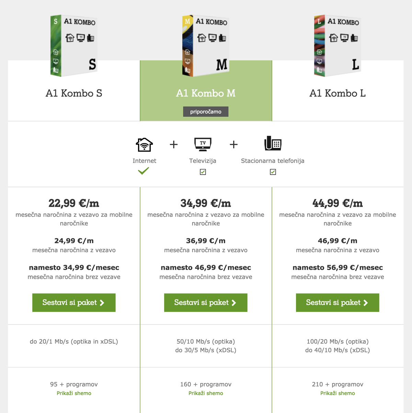The height and width of the screenshot is (413, 412).
Task: Click Sestavi si paket for Kombo M
Action: pos(206,303)
